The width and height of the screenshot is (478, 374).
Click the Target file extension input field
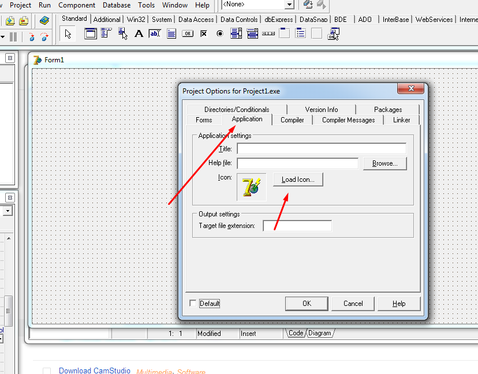click(x=297, y=225)
